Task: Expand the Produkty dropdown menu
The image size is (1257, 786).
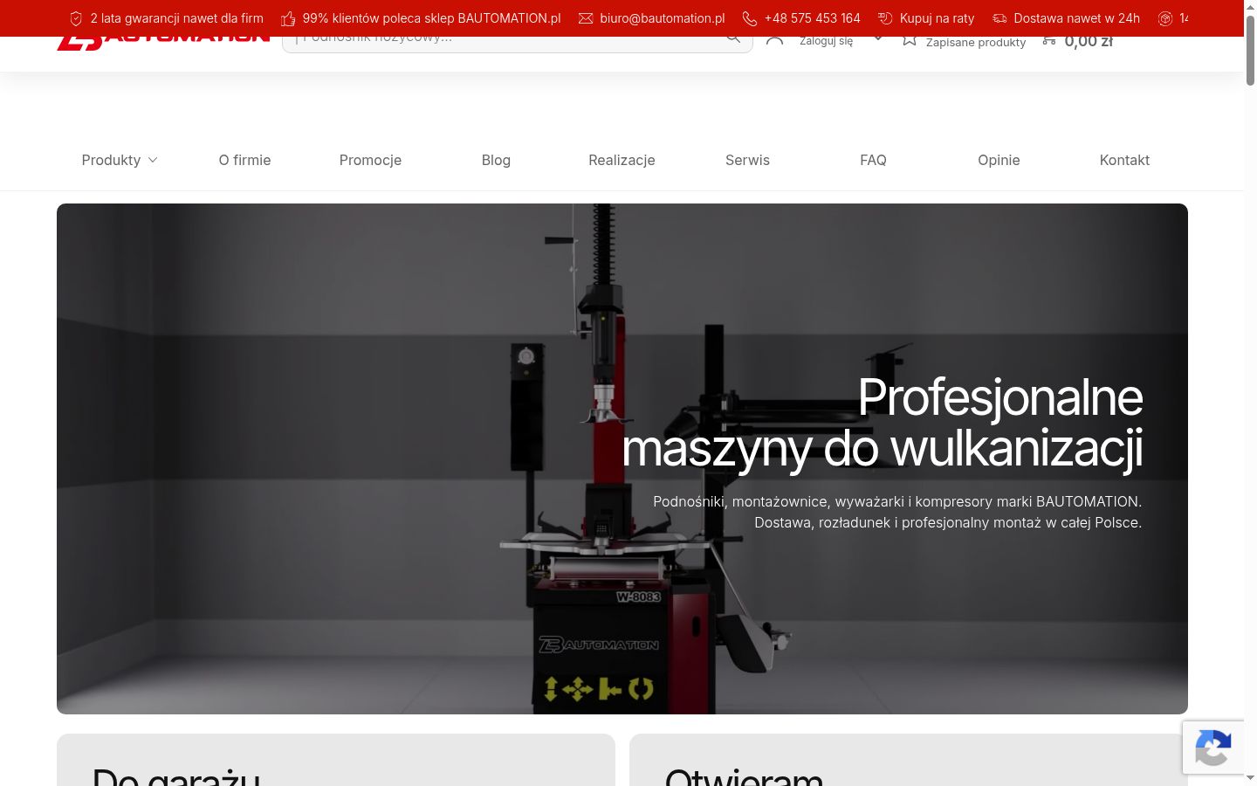Action: pos(120,160)
